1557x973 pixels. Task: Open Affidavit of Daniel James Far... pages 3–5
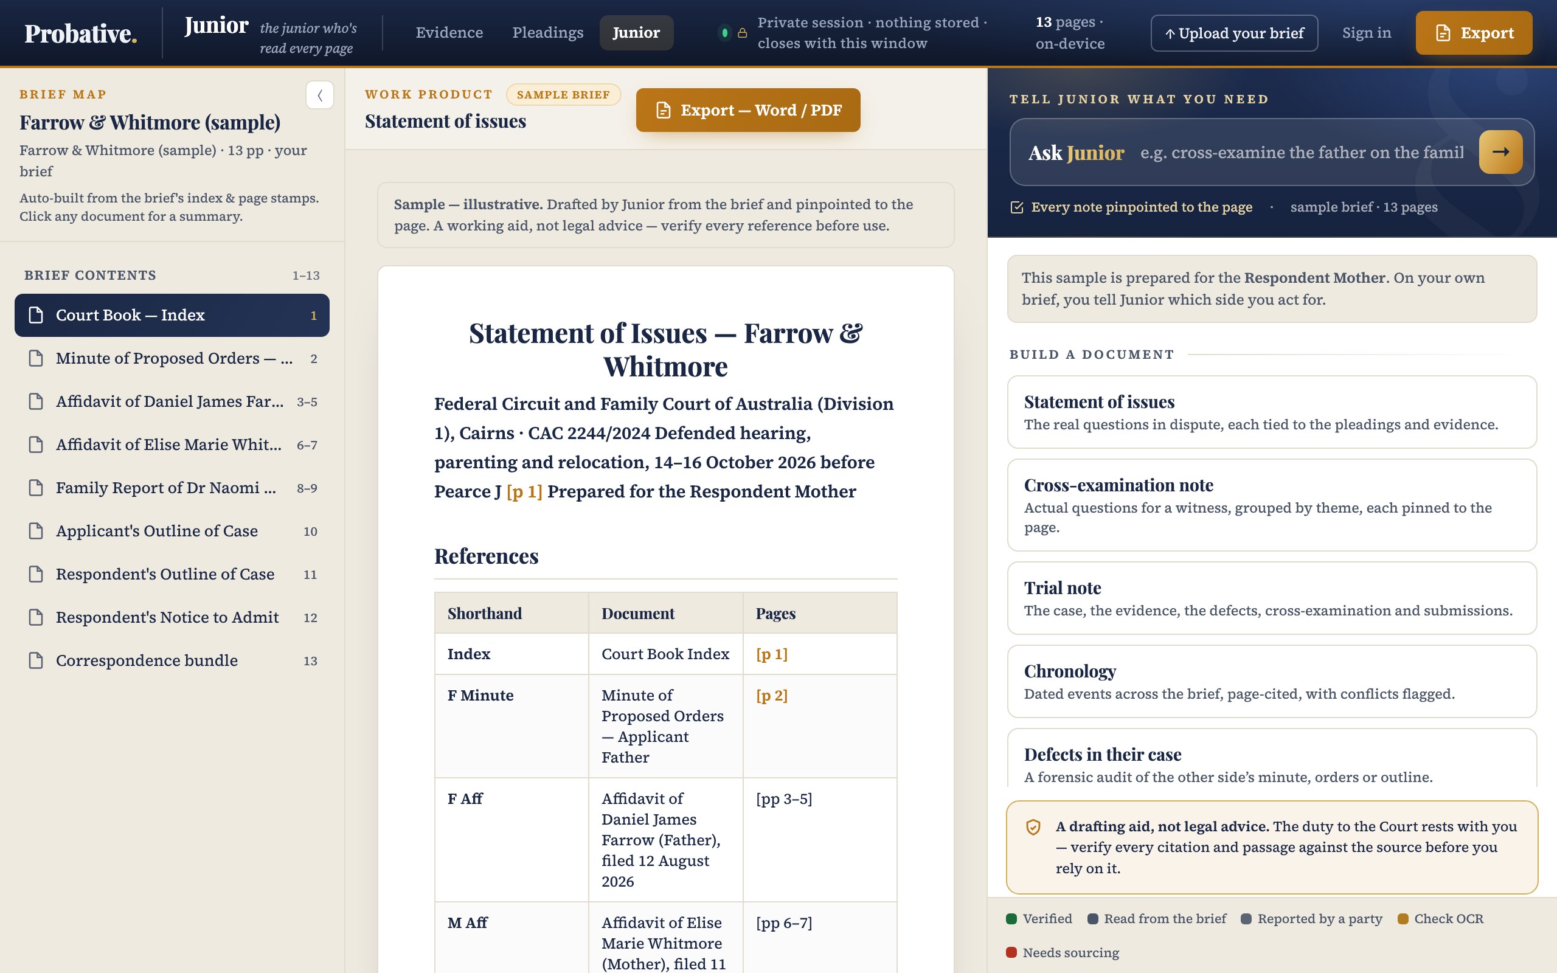point(172,401)
